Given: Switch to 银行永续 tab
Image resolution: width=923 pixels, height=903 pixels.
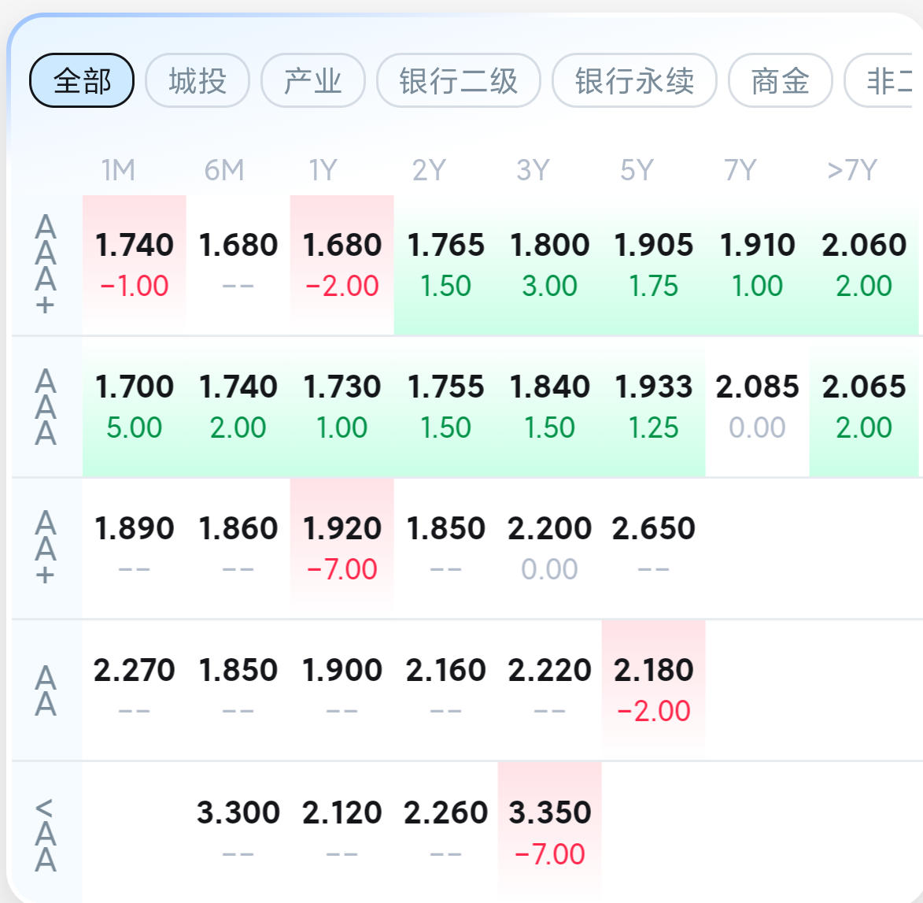Looking at the screenshot, I should click(x=634, y=80).
